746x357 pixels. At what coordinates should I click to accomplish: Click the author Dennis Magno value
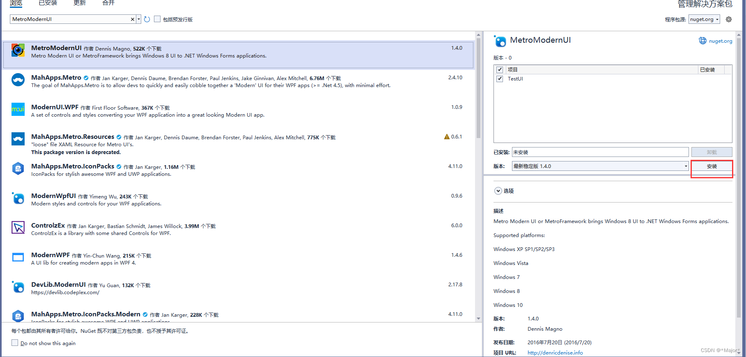click(x=545, y=329)
